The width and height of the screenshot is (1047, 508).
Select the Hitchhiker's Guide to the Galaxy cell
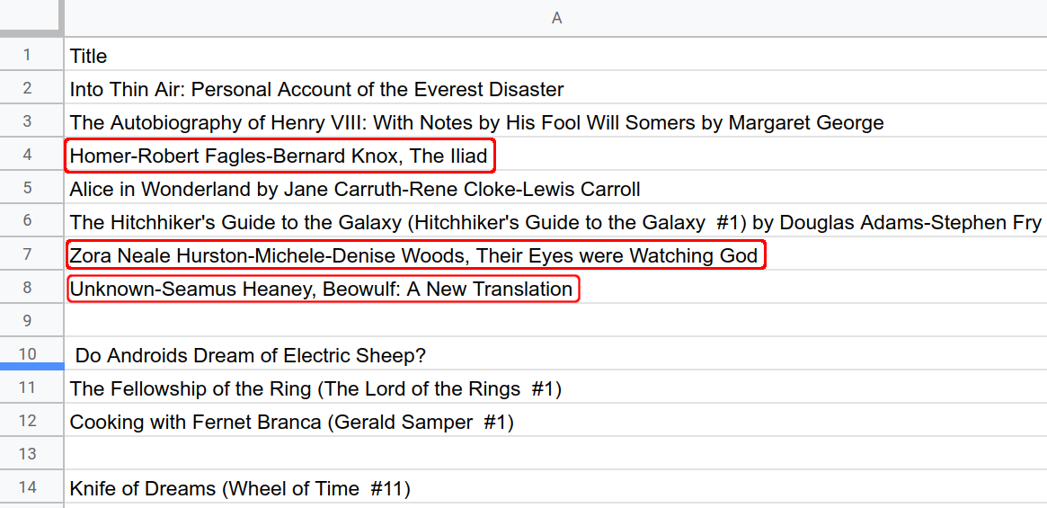click(555, 222)
